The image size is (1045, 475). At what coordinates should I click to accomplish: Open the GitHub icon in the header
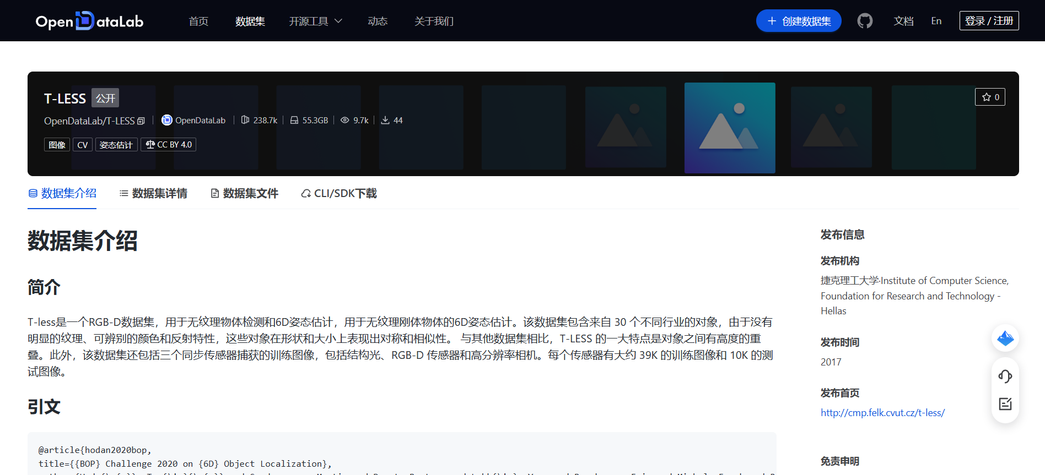click(865, 21)
